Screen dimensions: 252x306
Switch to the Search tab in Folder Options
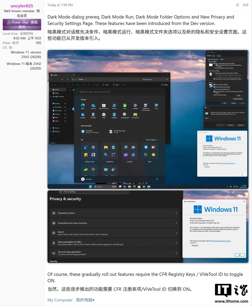coord(219,56)
